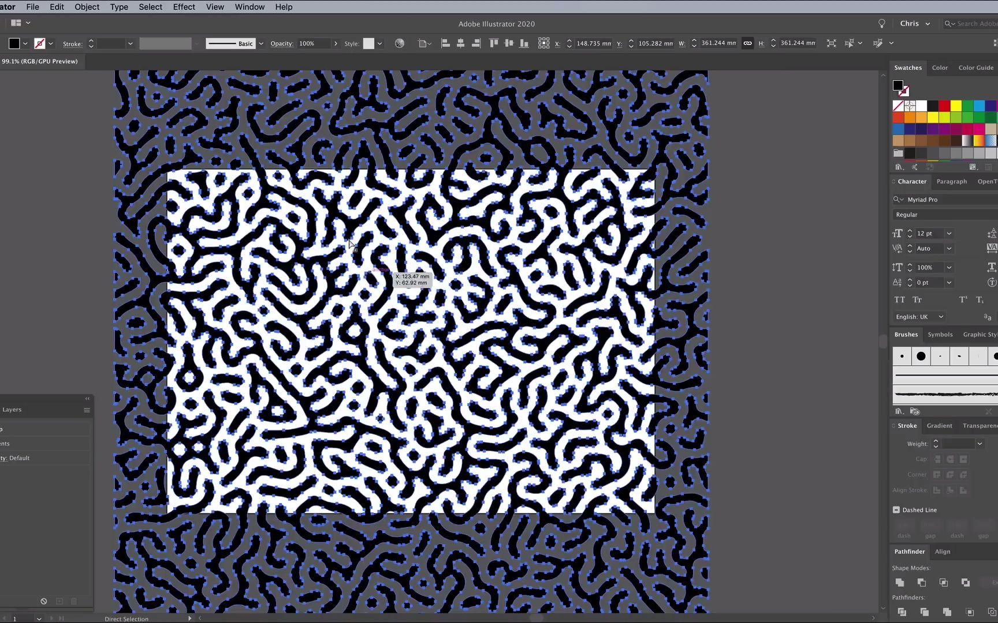Screen dimensions: 998x623
Task: Toggle All Caps TT button
Action: pyautogui.click(x=900, y=300)
